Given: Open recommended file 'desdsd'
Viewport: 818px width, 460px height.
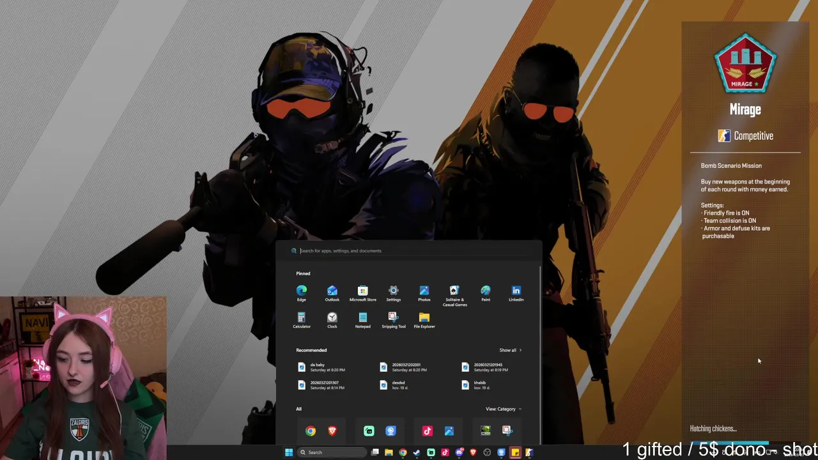Looking at the screenshot, I should (x=394, y=385).
